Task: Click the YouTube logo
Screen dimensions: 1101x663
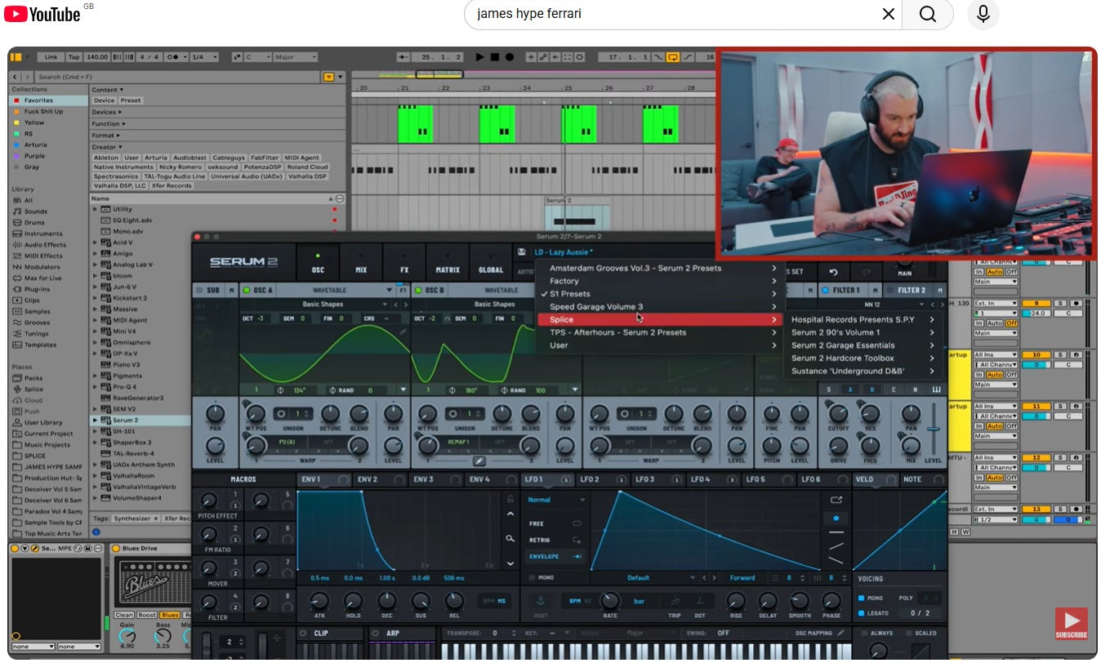Action: tap(42, 14)
